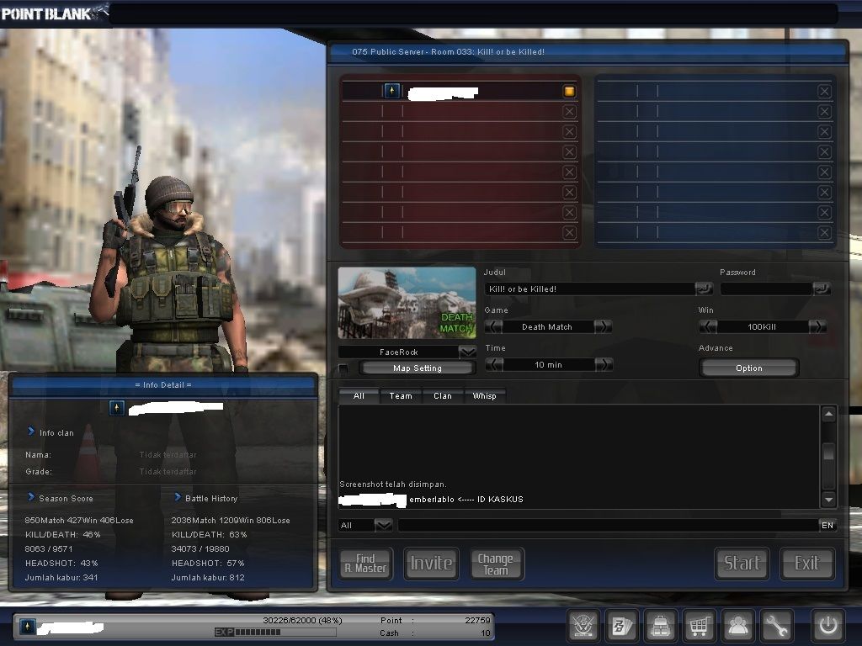Image resolution: width=862 pixels, height=646 pixels.
Task: Open the chat channel All dropdown
Action: 383,526
